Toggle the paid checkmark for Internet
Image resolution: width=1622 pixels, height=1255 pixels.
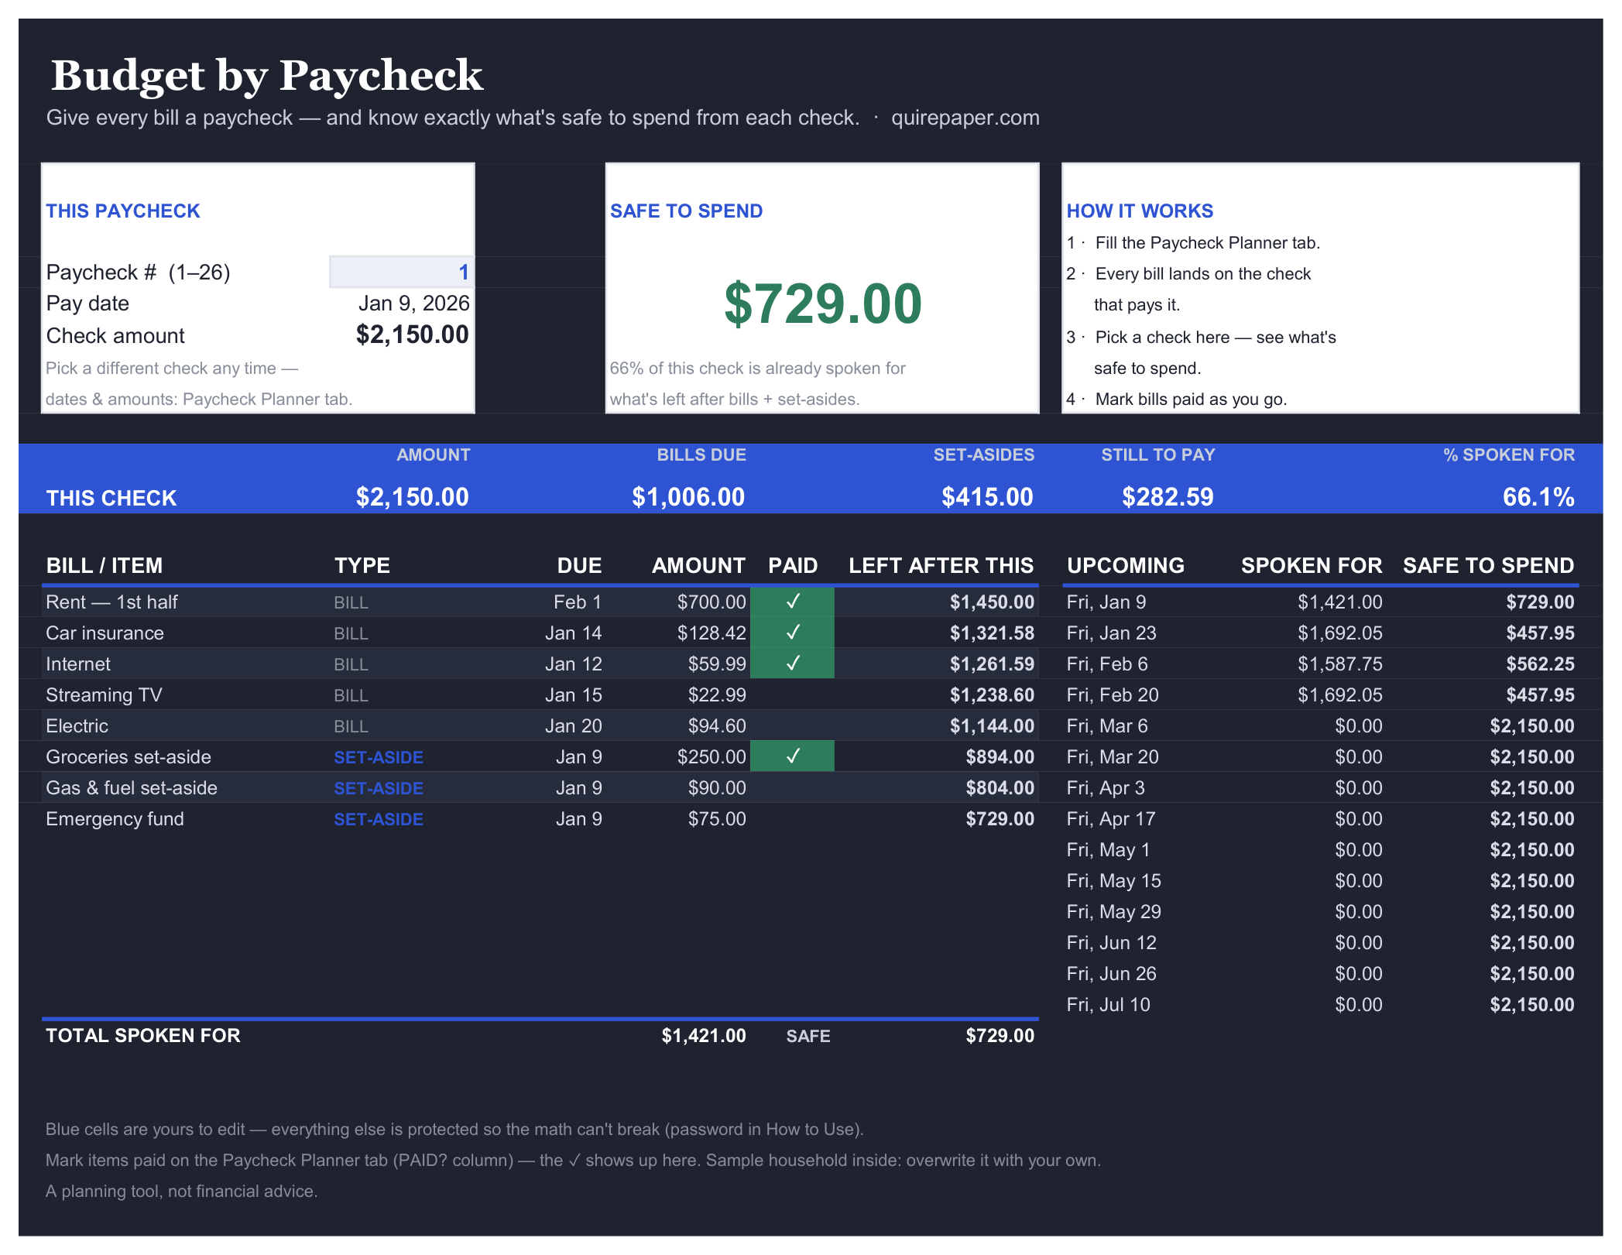[x=792, y=664]
